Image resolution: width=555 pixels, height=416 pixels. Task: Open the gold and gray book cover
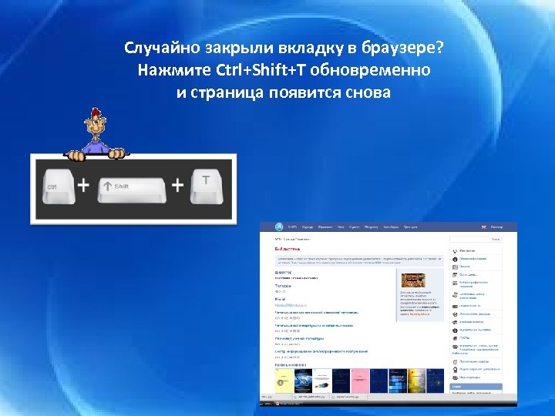[416, 381]
